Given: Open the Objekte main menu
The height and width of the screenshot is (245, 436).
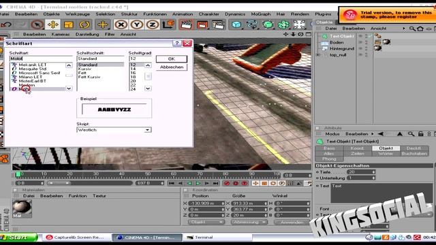Looking at the screenshot, I should click(x=52, y=14).
